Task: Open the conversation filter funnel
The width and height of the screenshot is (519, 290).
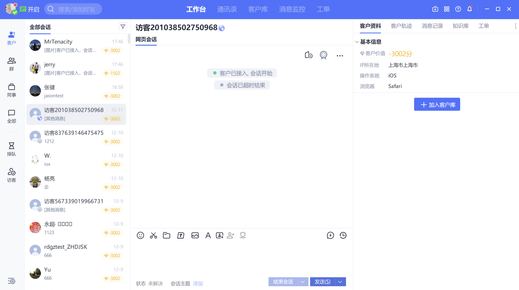Action: (x=123, y=27)
